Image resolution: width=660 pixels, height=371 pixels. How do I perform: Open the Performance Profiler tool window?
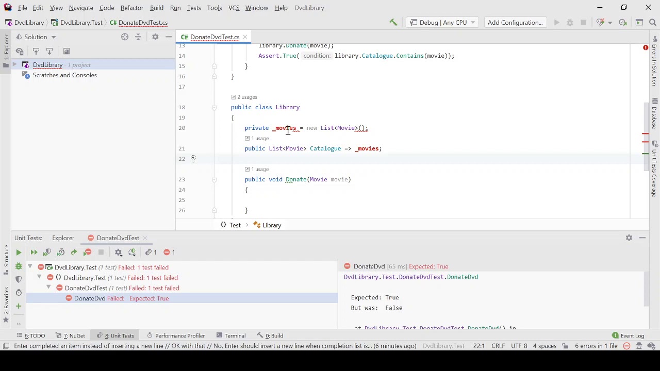pos(175,335)
